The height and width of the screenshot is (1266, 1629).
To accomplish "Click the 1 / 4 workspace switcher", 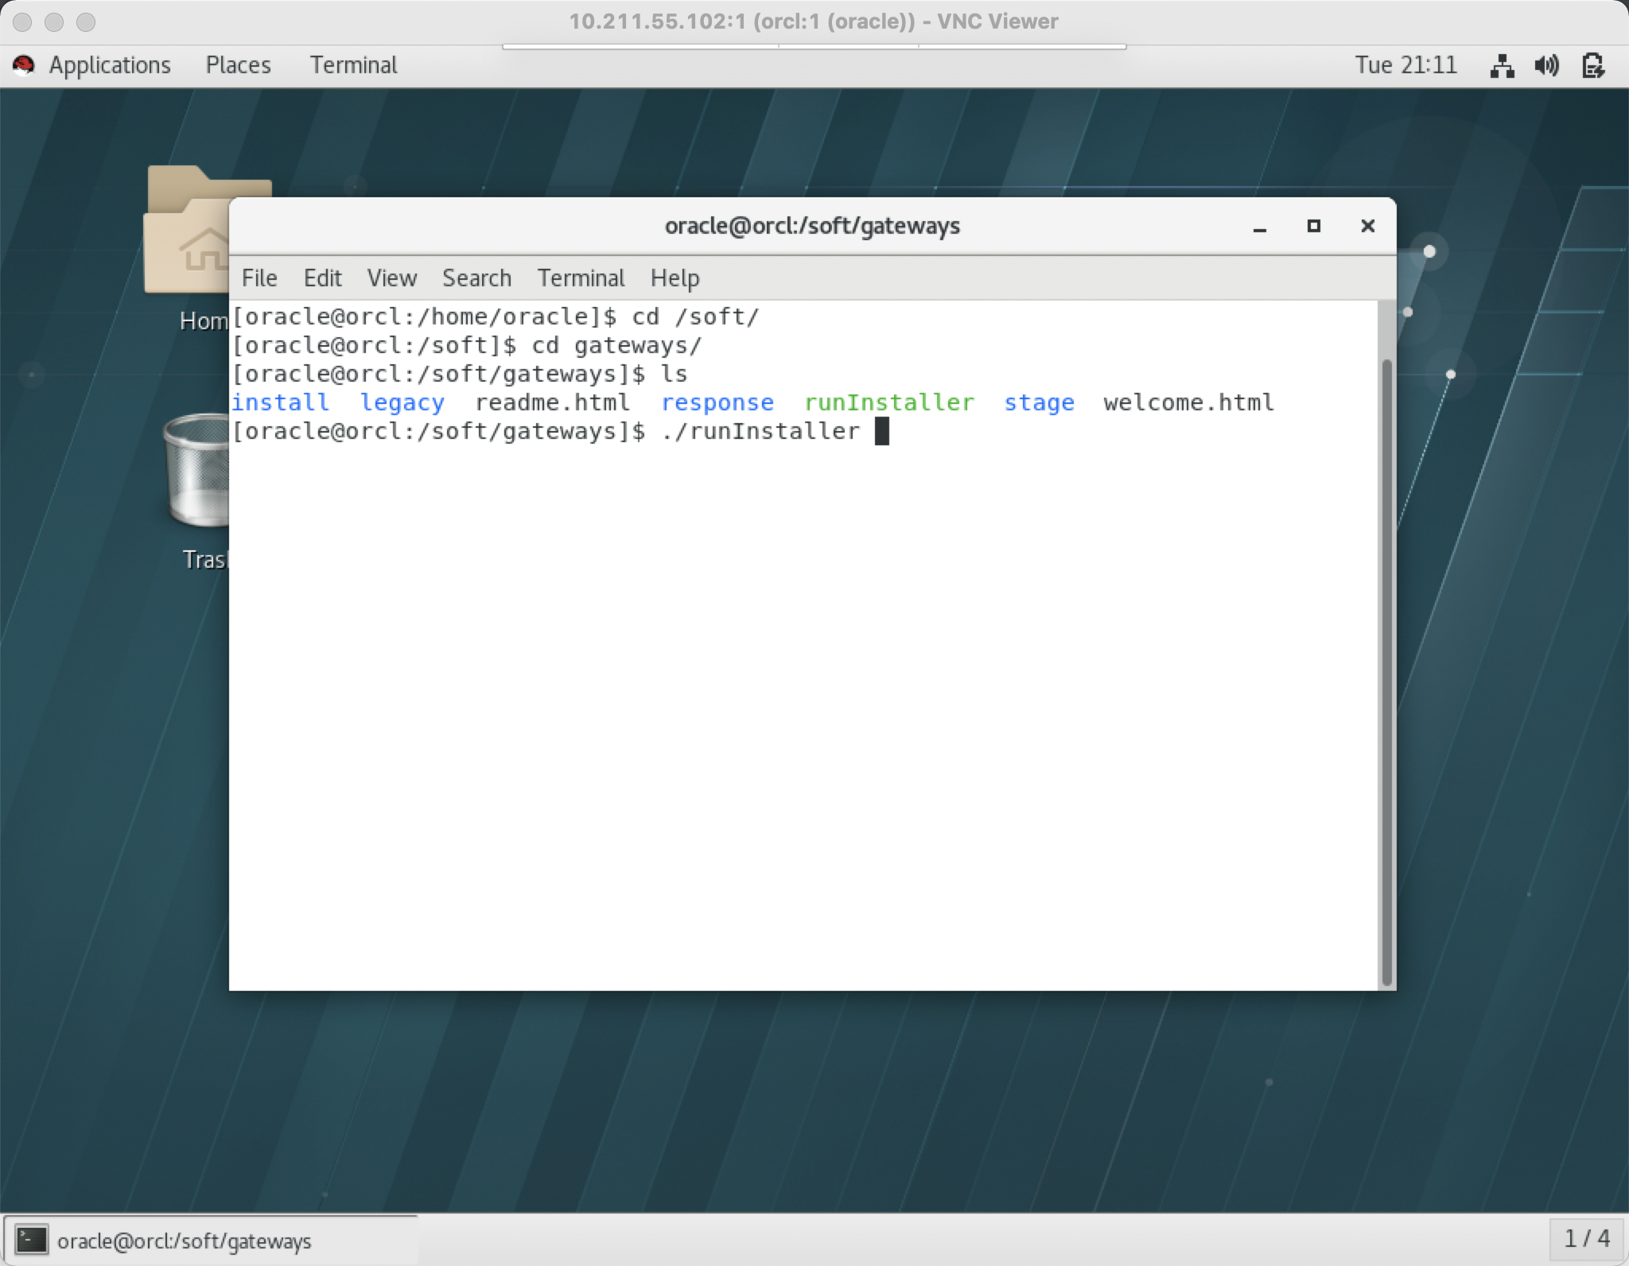I will [x=1586, y=1239].
